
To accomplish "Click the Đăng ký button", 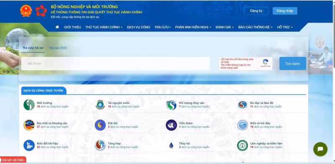I will point(256,11).
